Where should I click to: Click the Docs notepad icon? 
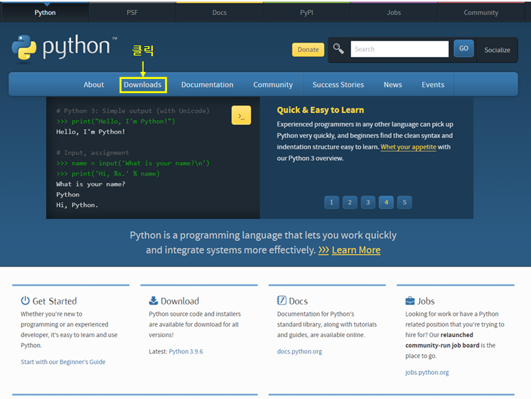(281, 300)
